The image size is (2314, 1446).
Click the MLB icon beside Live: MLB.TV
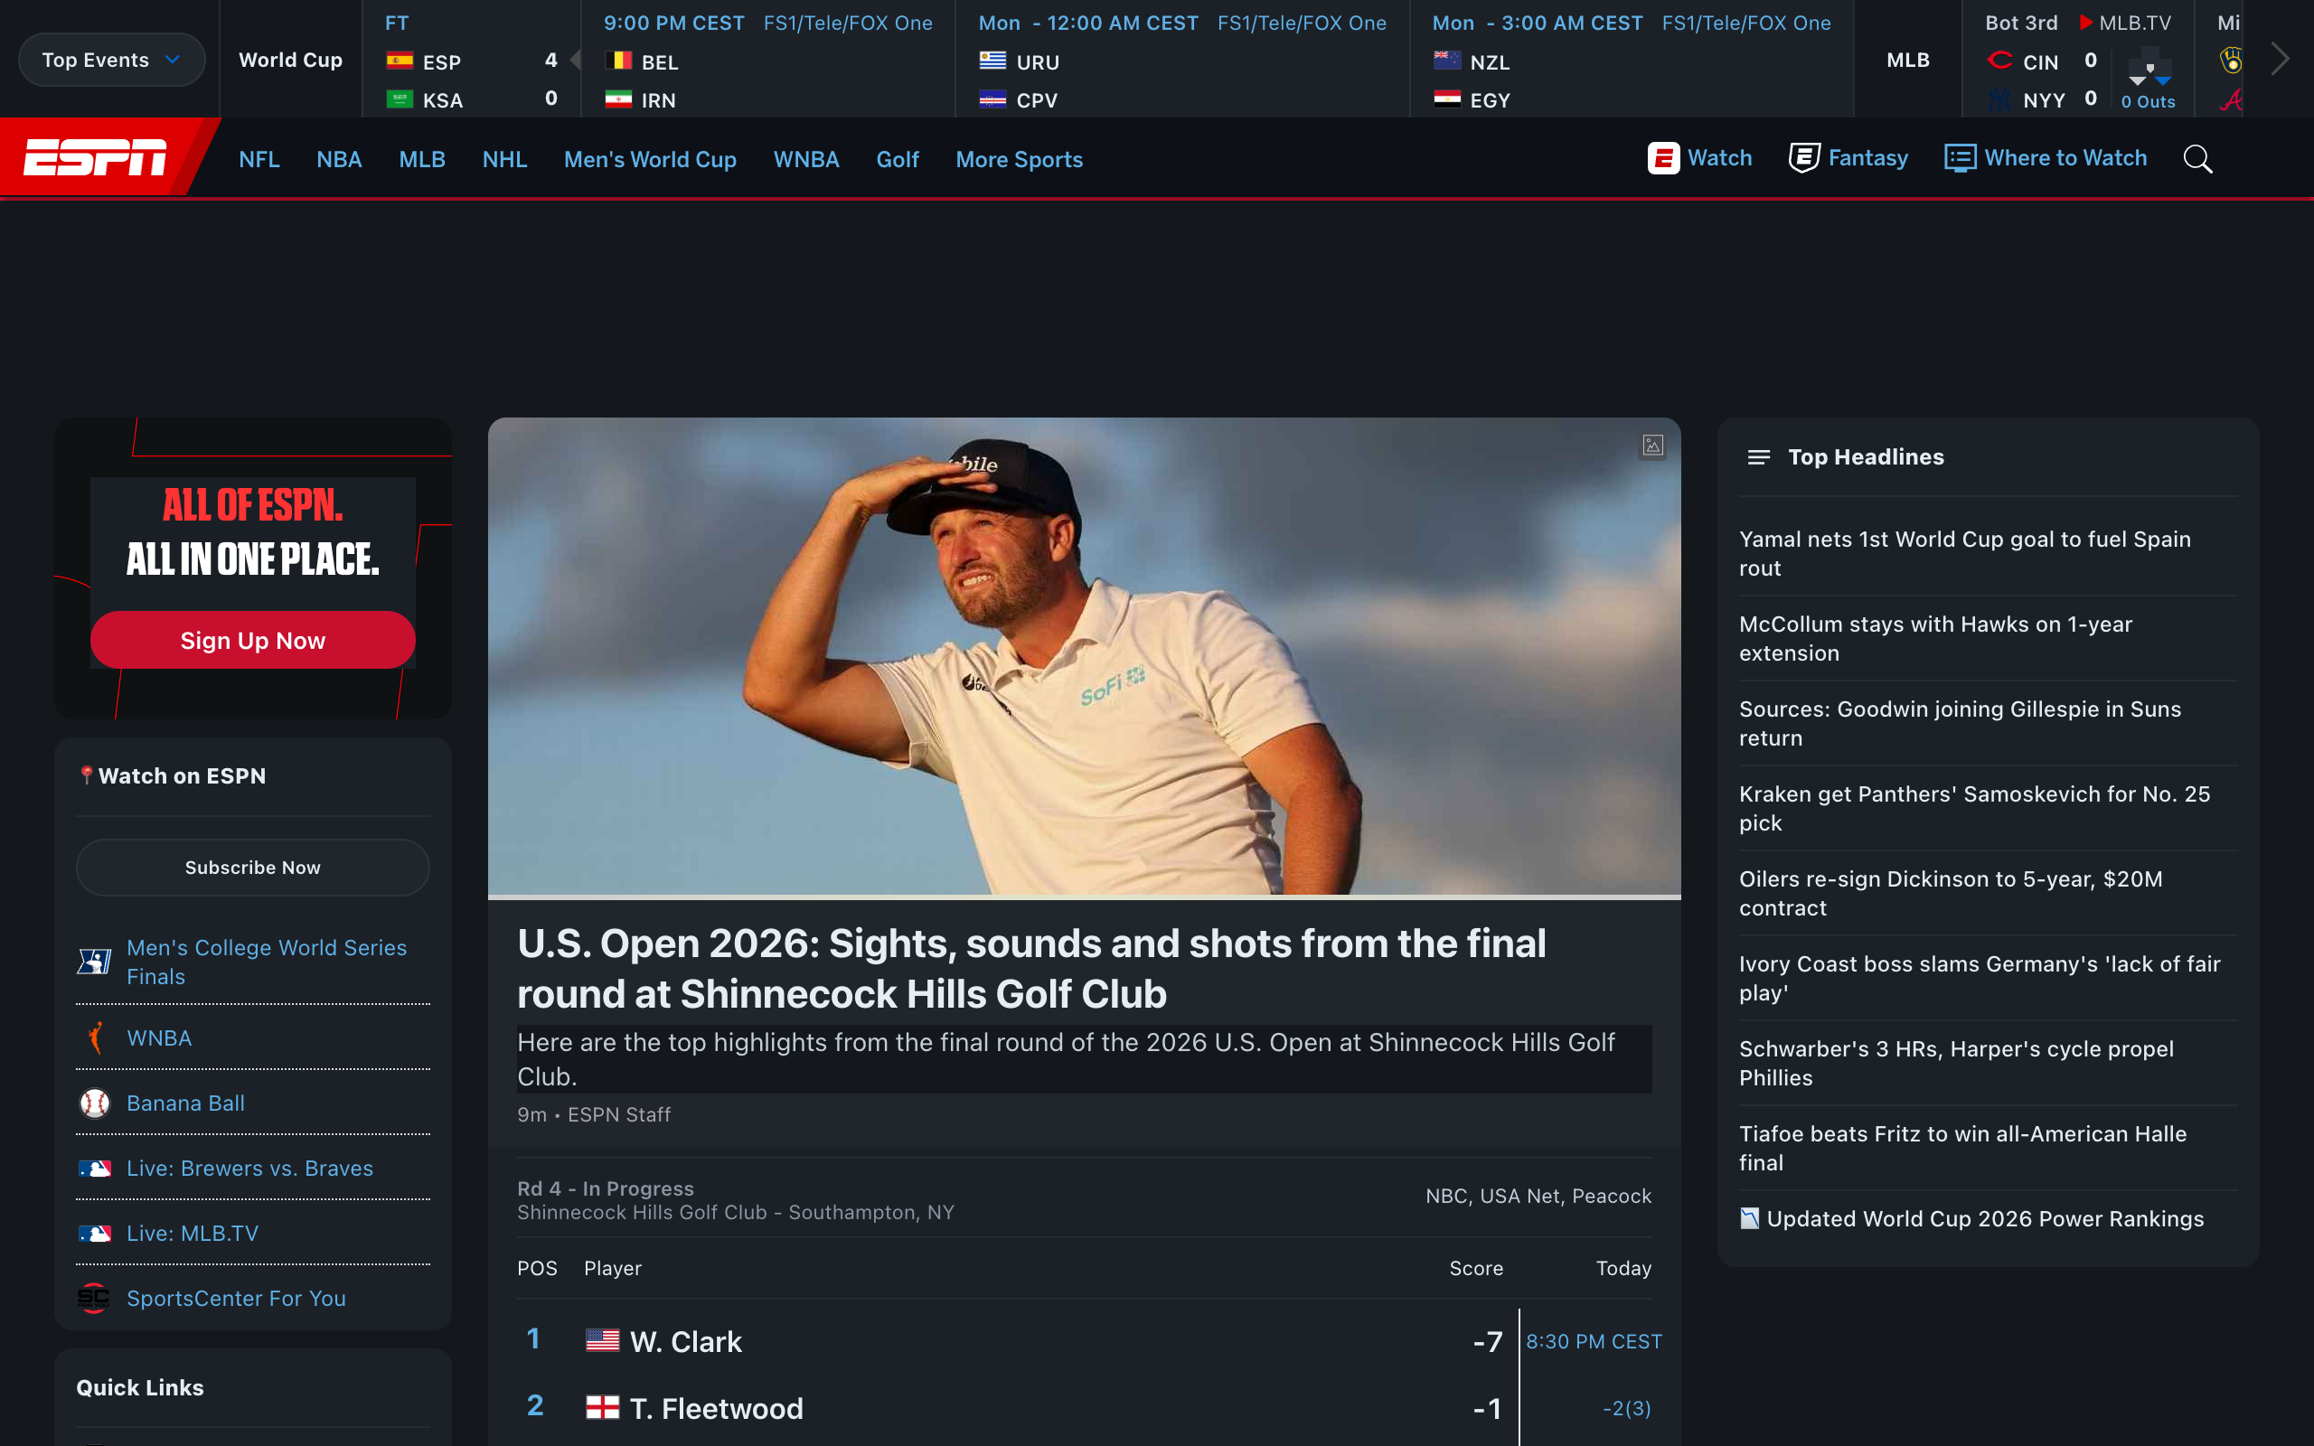click(x=94, y=1233)
